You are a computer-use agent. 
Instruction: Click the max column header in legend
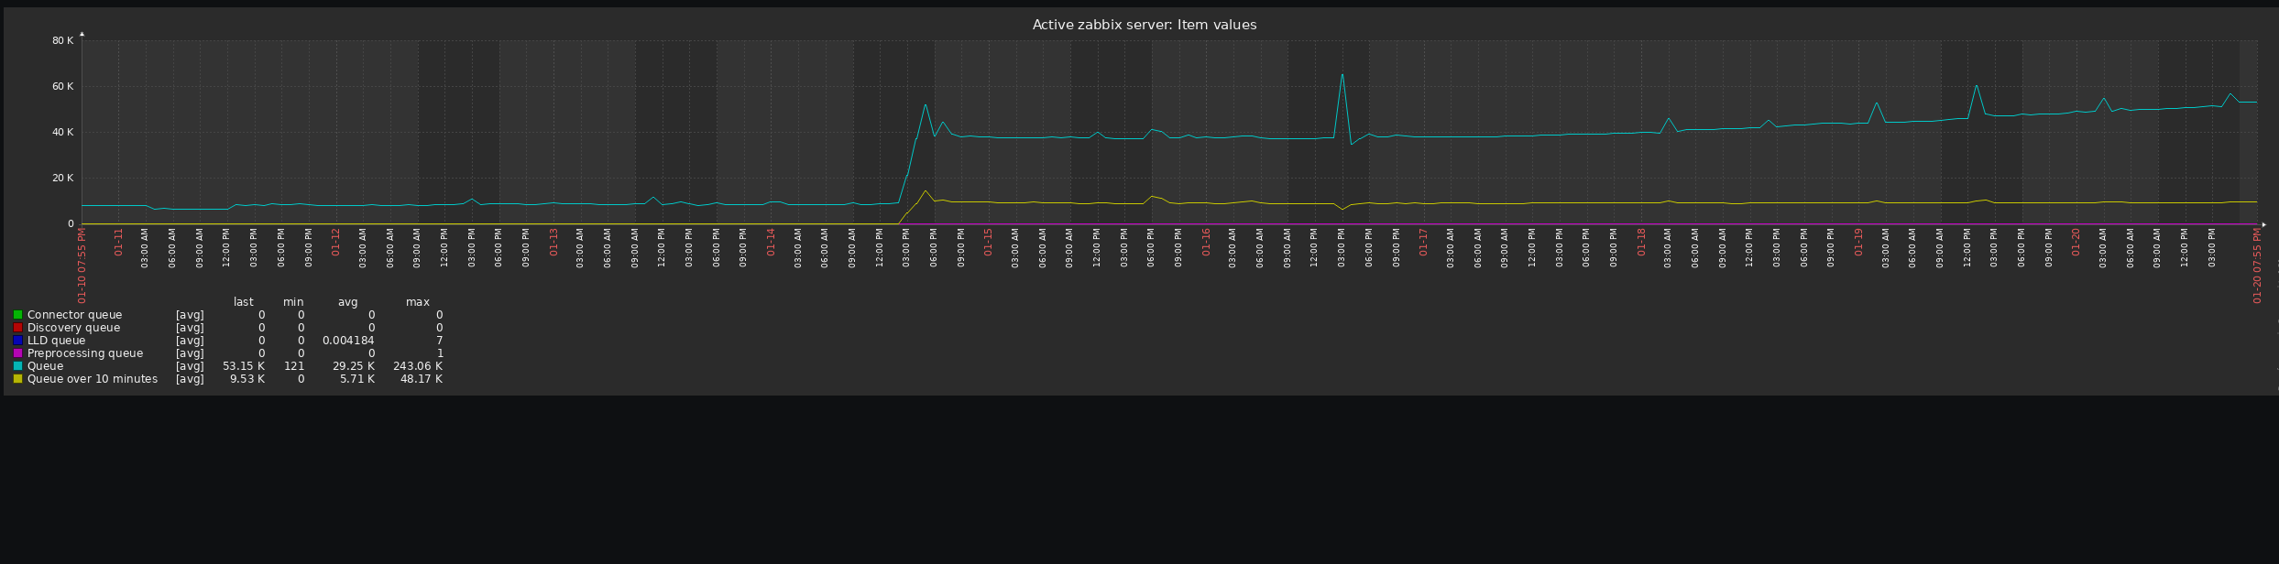click(x=418, y=302)
